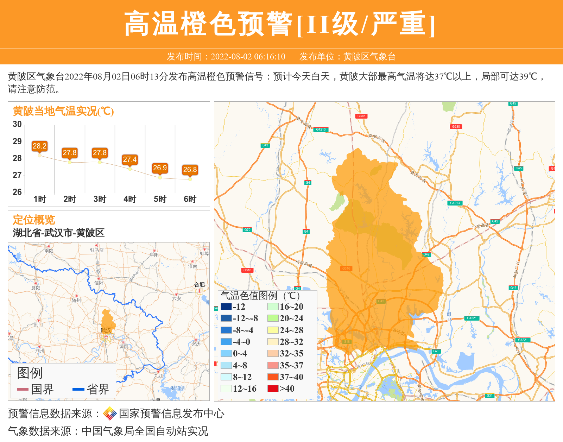Click the 信阳 city marker dot
Screen dimensions: 563x442
point(99,278)
